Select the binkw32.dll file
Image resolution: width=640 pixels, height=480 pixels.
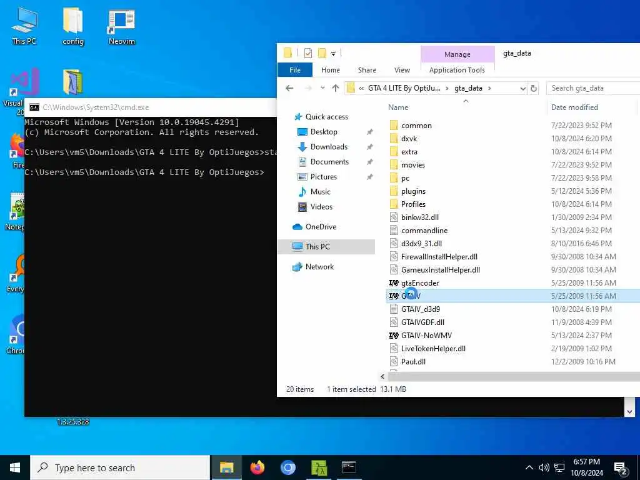pyautogui.click(x=419, y=217)
